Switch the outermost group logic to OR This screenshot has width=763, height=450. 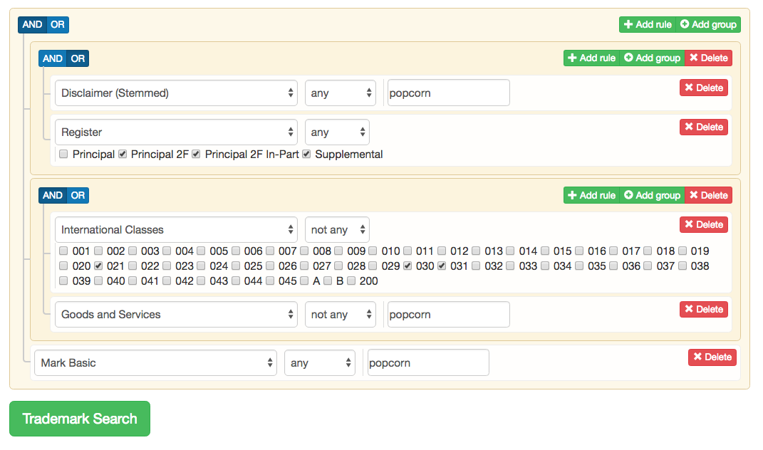click(x=58, y=24)
